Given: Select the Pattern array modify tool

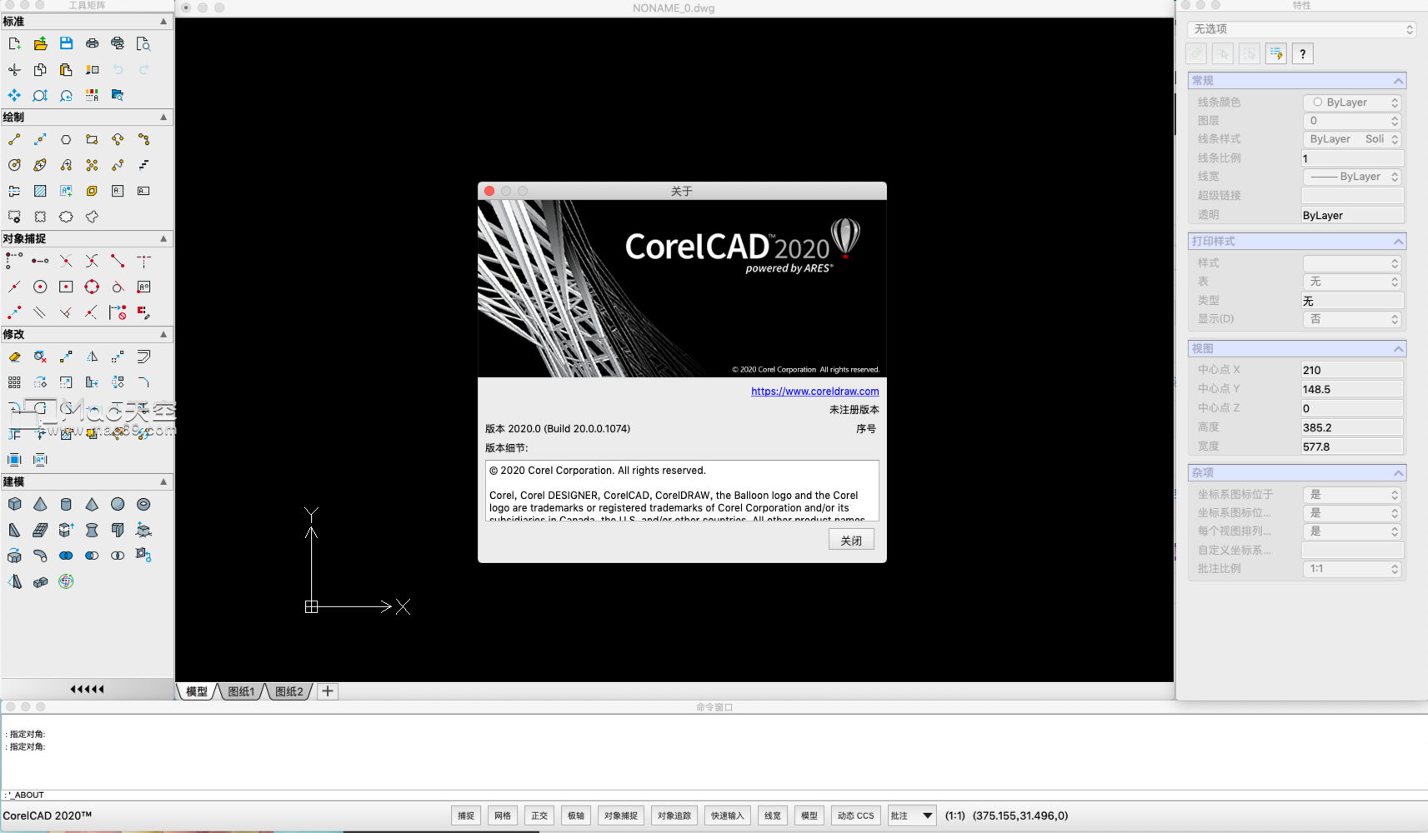Looking at the screenshot, I should (14, 382).
